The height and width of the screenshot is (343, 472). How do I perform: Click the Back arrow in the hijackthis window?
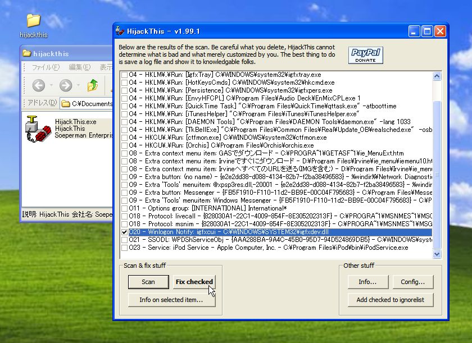[x=39, y=86]
